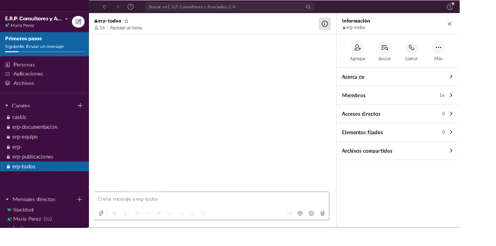Open the emoji picker
The image size is (496, 246).
[311, 213]
